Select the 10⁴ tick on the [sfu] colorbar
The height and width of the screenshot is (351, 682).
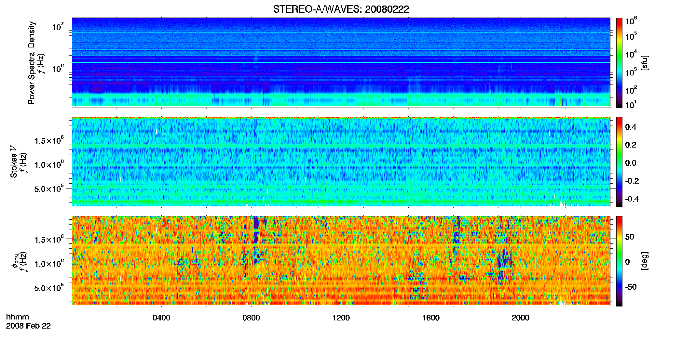(631, 54)
